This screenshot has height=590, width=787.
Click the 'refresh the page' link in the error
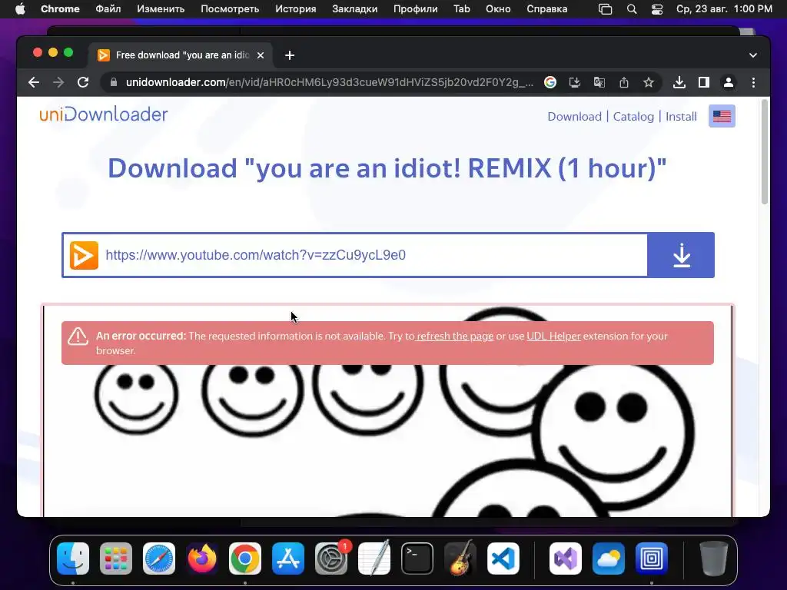(455, 336)
